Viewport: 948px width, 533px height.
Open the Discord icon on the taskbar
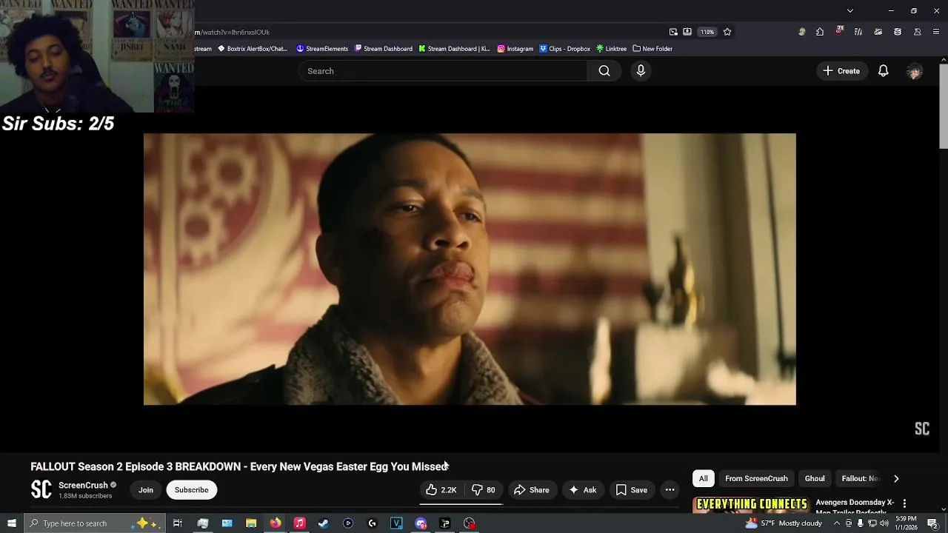pos(421,523)
